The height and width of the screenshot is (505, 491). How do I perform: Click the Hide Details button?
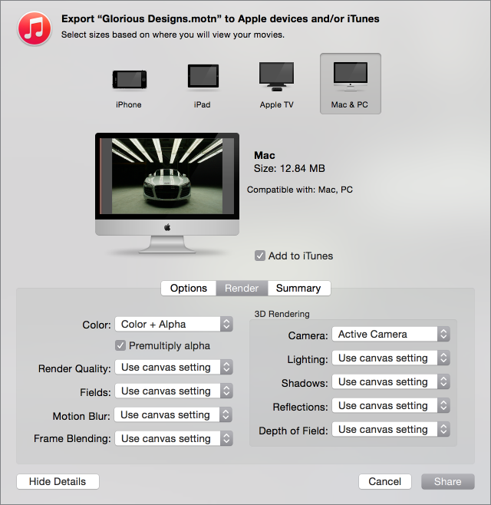(58, 481)
